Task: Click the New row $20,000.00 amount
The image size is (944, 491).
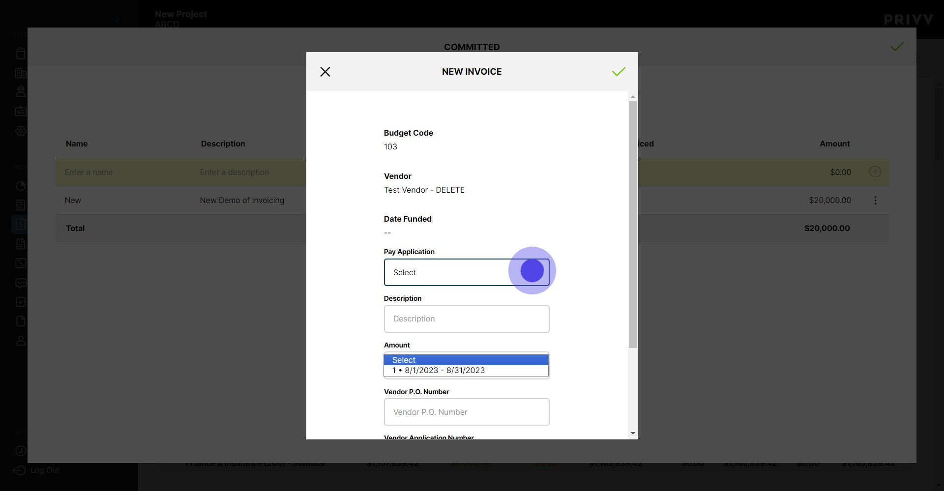Action: tap(830, 201)
